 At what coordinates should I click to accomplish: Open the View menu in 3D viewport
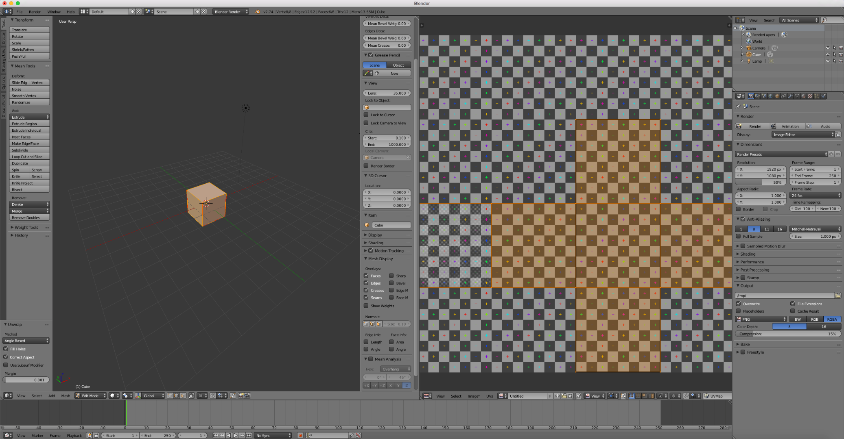coord(21,396)
